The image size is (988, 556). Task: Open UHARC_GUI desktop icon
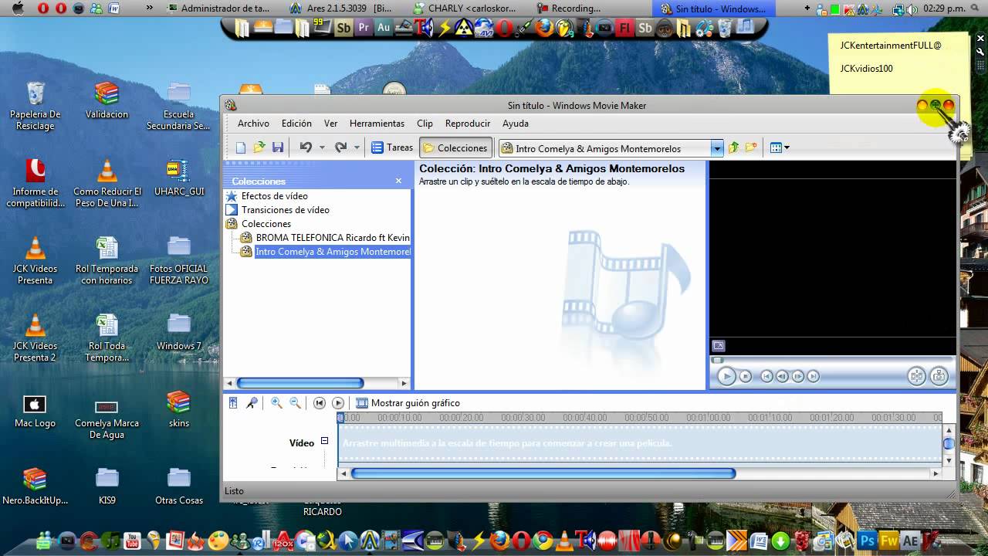[179, 178]
